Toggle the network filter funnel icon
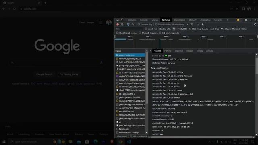 [128, 25]
